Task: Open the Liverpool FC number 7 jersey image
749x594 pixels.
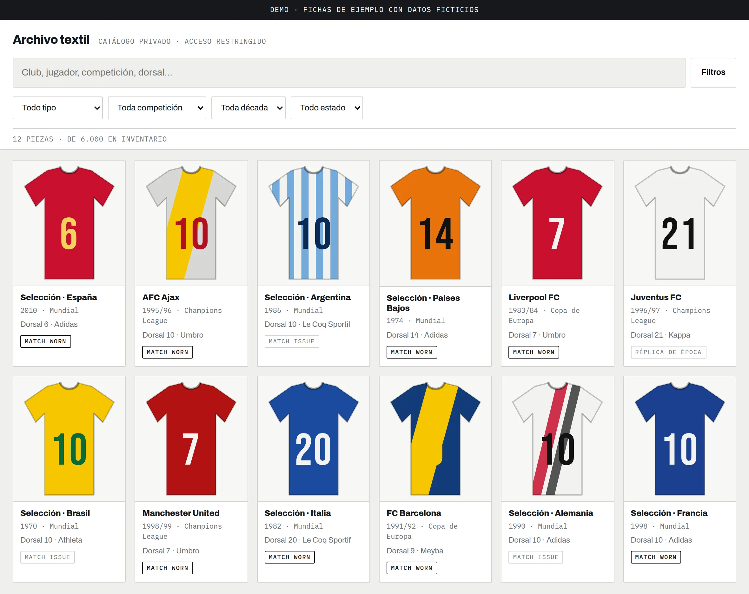Action: (557, 223)
